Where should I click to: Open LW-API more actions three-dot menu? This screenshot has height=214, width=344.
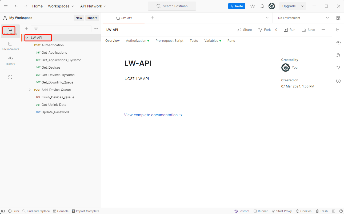323,30
